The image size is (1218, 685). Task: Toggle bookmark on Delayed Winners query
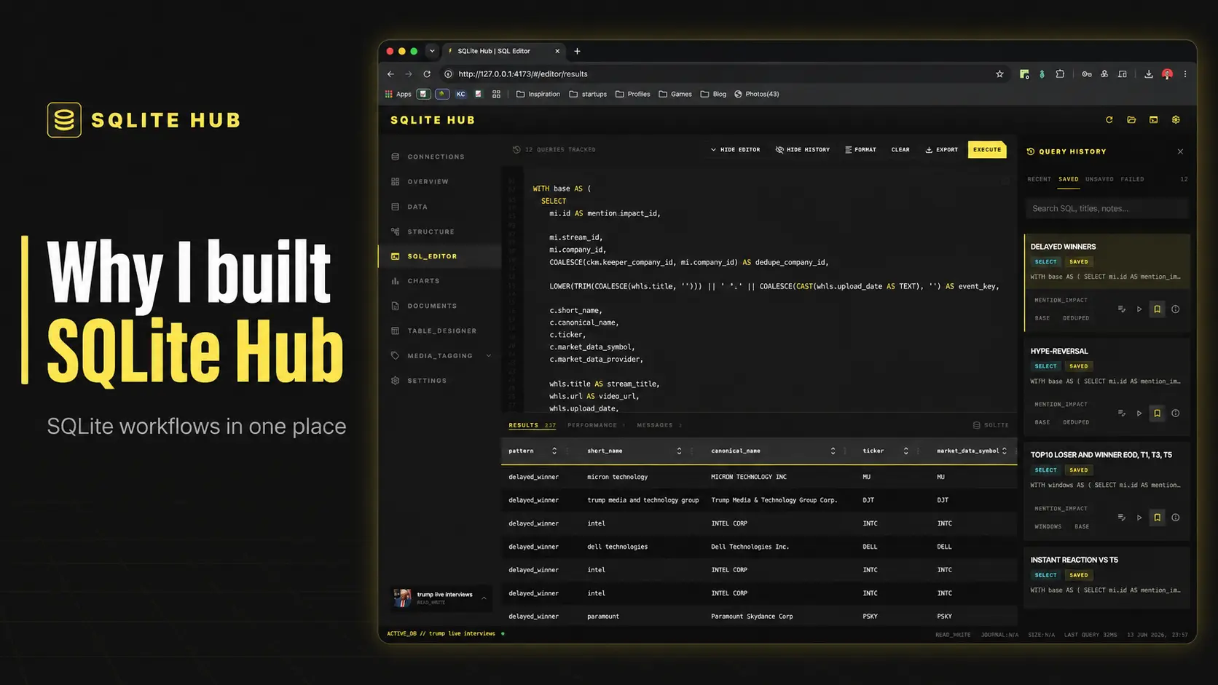pos(1157,309)
